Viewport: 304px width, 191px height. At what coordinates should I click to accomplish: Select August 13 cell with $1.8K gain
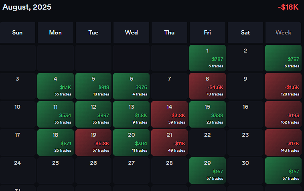tap(131, 114)
